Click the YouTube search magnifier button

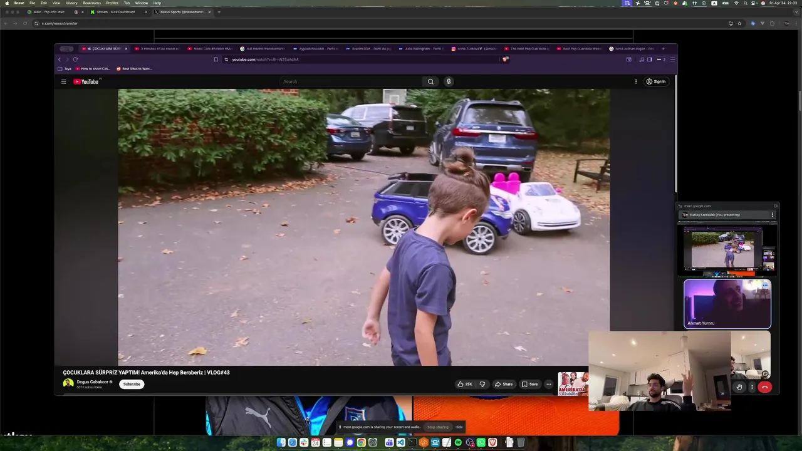coord(430,81)
